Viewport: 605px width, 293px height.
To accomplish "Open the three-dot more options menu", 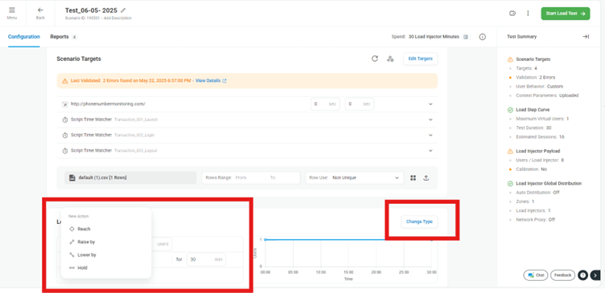I will pyautogui.click(x=528, y=14).
